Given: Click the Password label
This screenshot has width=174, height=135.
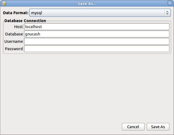Looking at the screenshot, I should coord(14,49).
